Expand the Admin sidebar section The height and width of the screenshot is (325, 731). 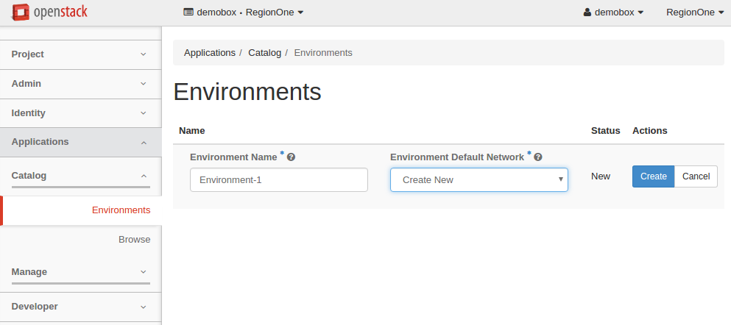pyautogui.click(x=80, y=84)
